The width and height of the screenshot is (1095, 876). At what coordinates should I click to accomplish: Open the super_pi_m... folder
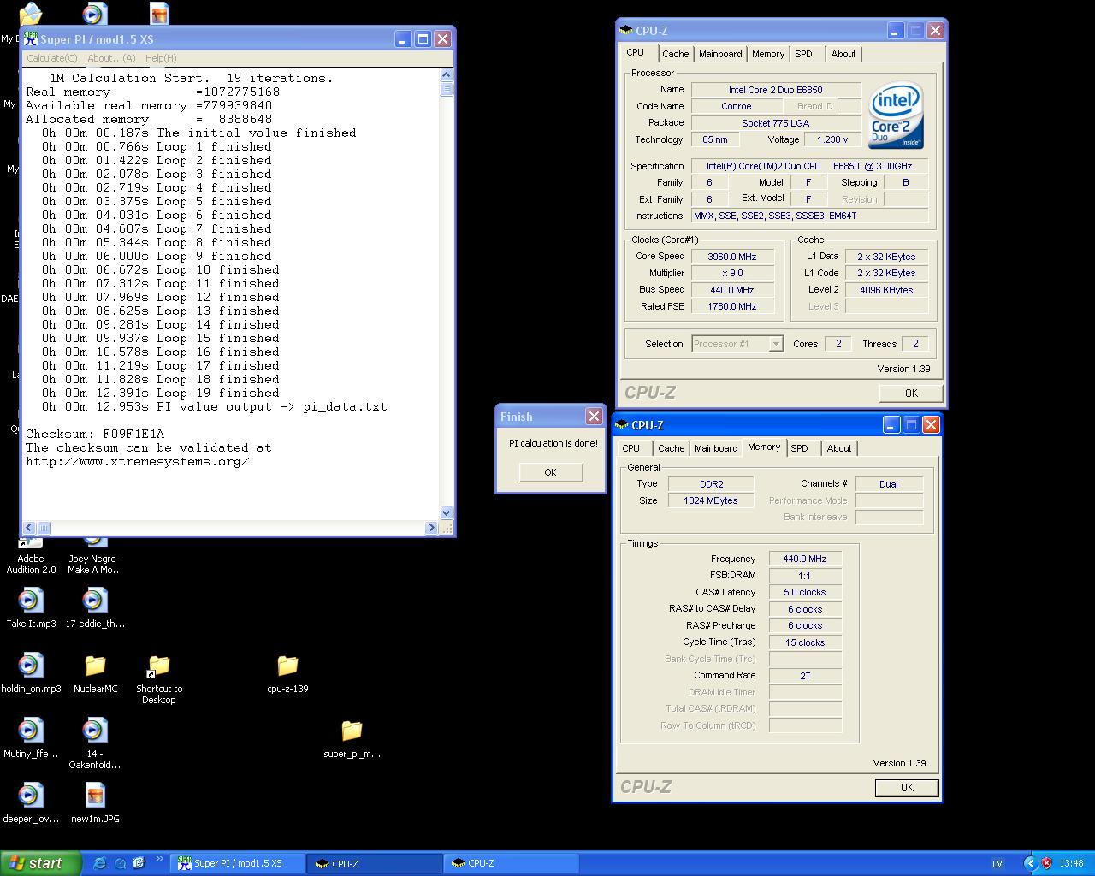[352, 738]
